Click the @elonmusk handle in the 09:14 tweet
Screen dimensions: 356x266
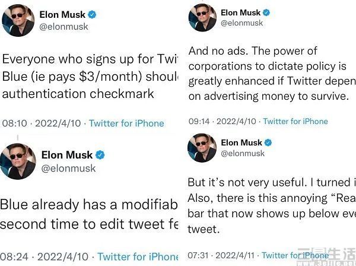click(x=243, y=23)
